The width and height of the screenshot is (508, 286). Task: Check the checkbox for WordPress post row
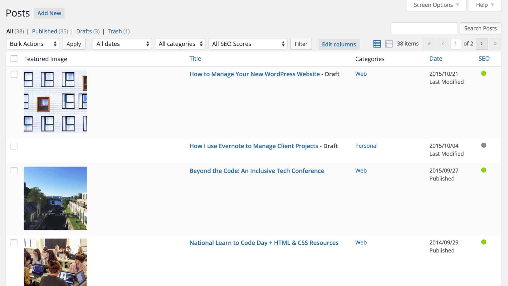[14, 74]
